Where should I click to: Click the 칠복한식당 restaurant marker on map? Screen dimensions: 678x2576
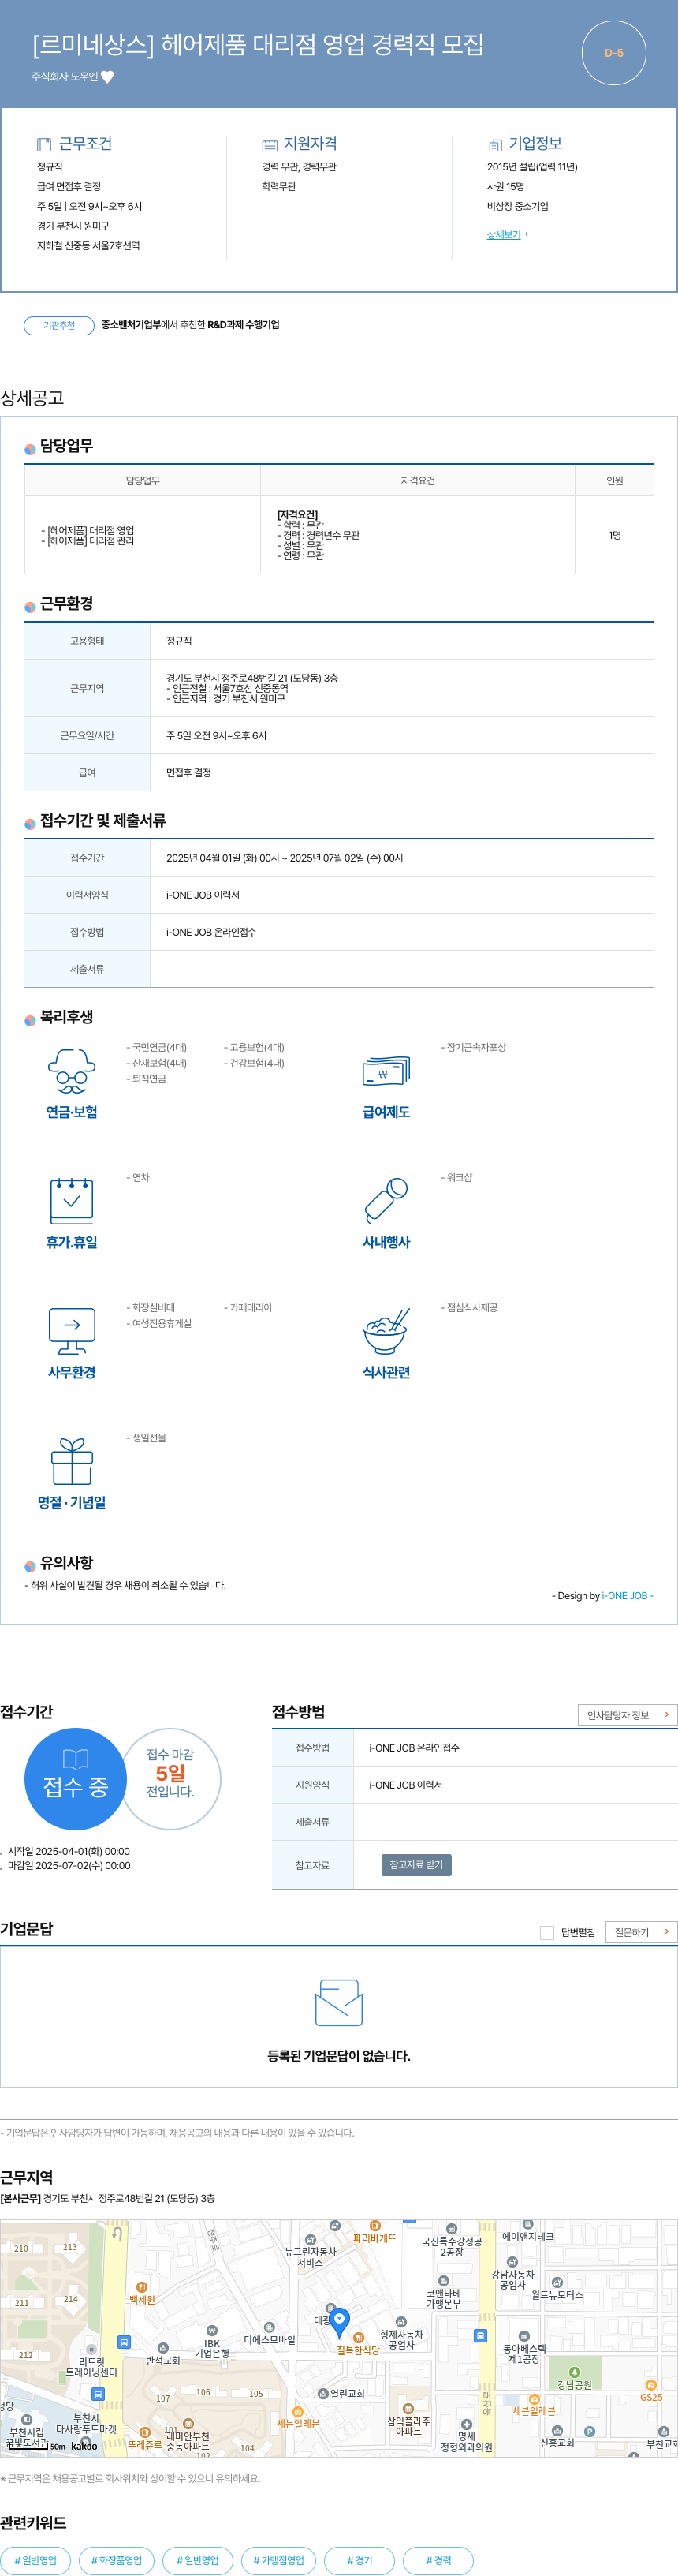point(359,2337)
